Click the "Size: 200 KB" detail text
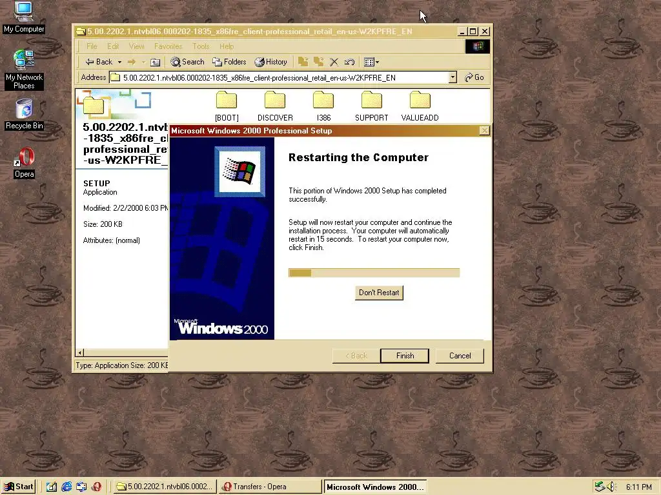 pyautogui.click(x=103, y=224)
